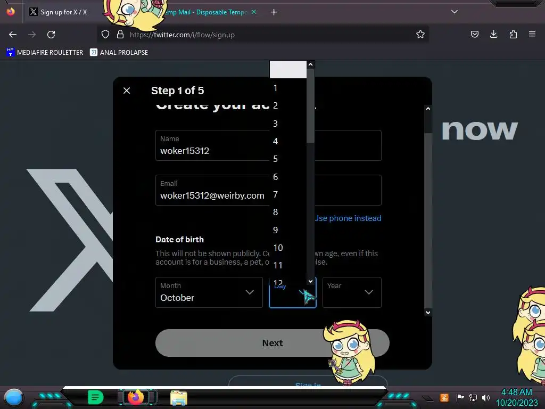Screen dimensions: 545x409
Task: Click day list scroll down arrow
Action: click(311, 281)
